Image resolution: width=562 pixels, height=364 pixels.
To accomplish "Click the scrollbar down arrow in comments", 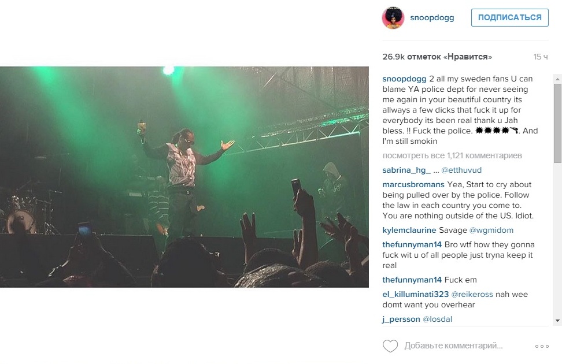I will [557, 321].
